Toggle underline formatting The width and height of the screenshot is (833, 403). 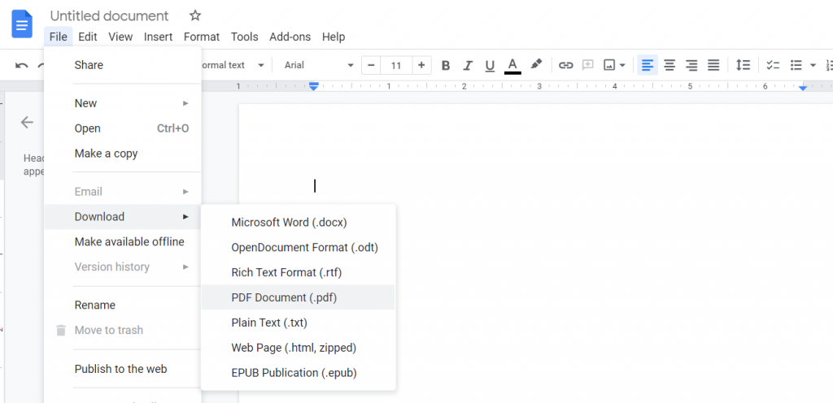point(489,65)
